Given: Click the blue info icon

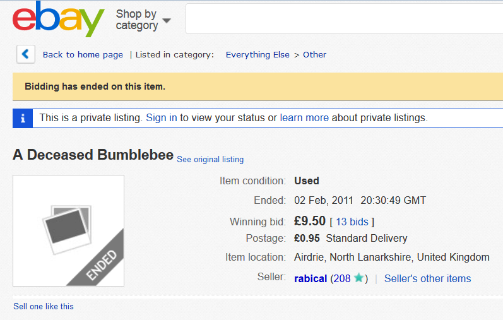Looking at the screenshot, I should [23, 119].
